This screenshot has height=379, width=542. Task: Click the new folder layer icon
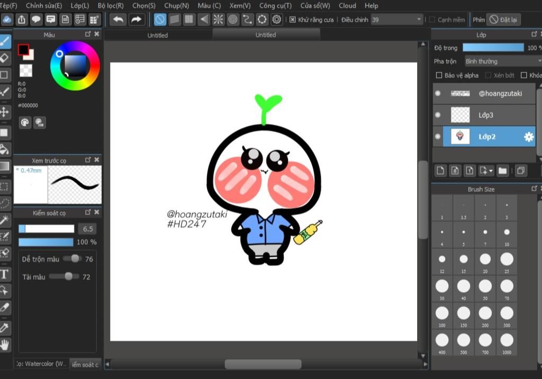click(503, 171)
